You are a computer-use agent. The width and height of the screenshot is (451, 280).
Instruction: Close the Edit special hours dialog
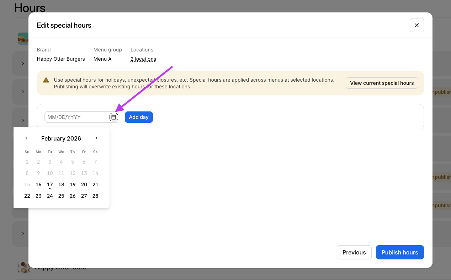[416, 25]
